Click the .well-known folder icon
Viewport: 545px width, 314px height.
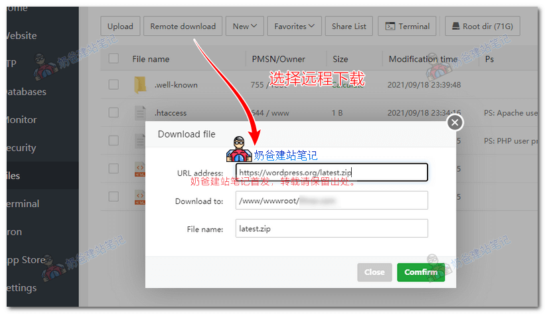(140, 85)
